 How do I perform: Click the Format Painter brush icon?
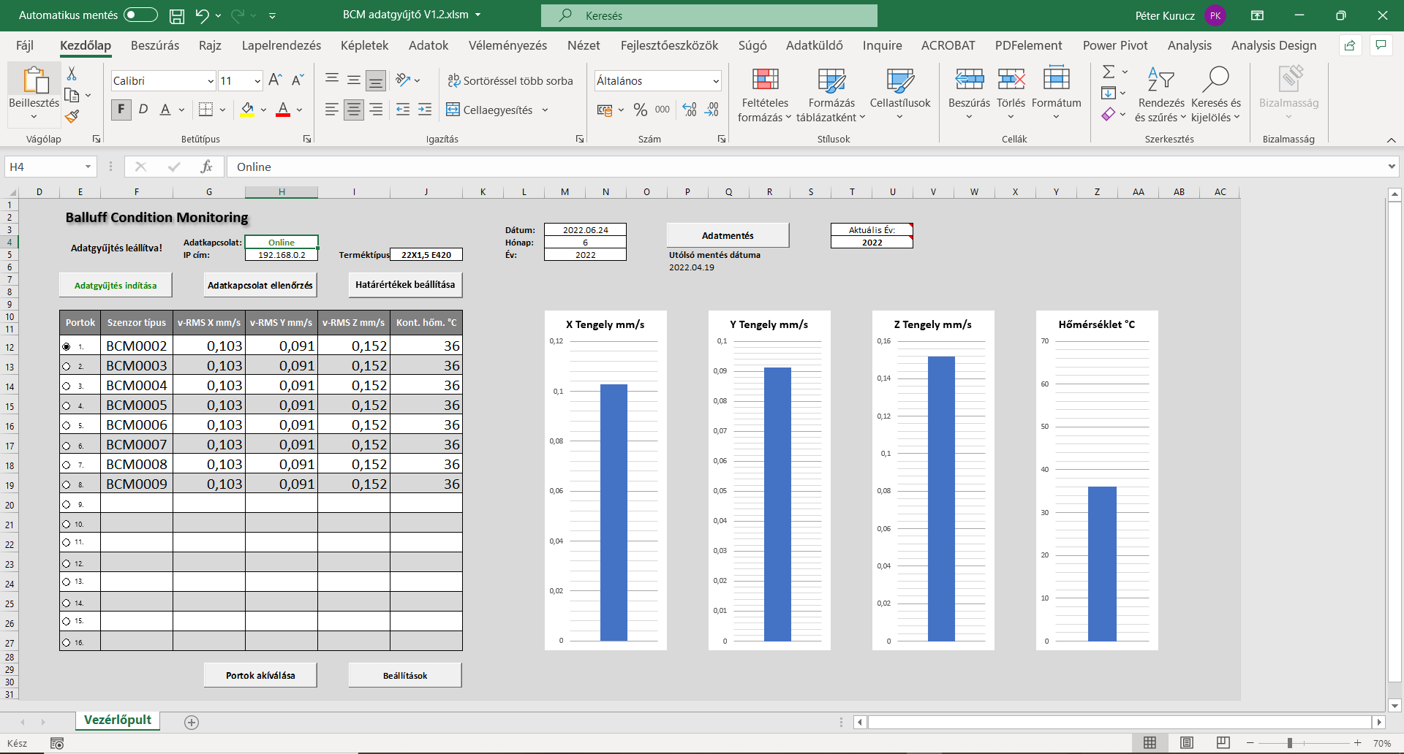click(x=72, y=116)
